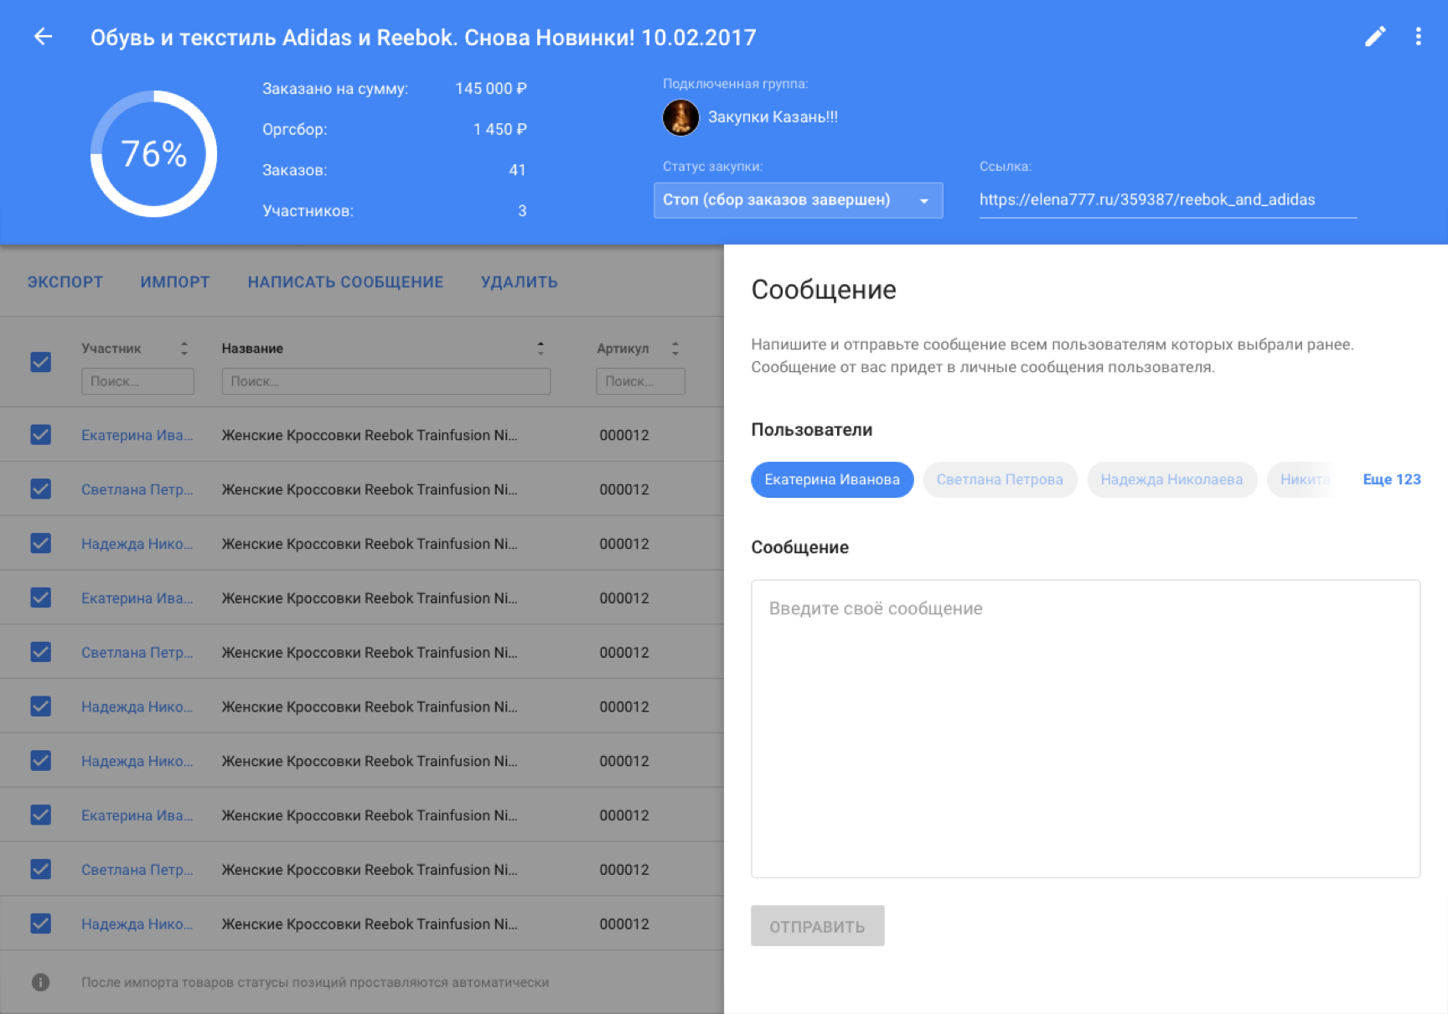This screenshot has height=1014, width=1448.
Task: Click the Закупки Казань group avatar
Action: point(680,117)
